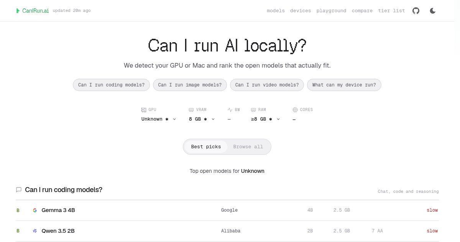Open the GitHub repository icon
The image size is (460, 242).
[x=416, y=11]
